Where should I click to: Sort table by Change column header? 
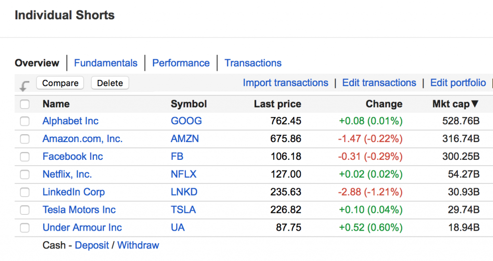[x=384, y=104]
